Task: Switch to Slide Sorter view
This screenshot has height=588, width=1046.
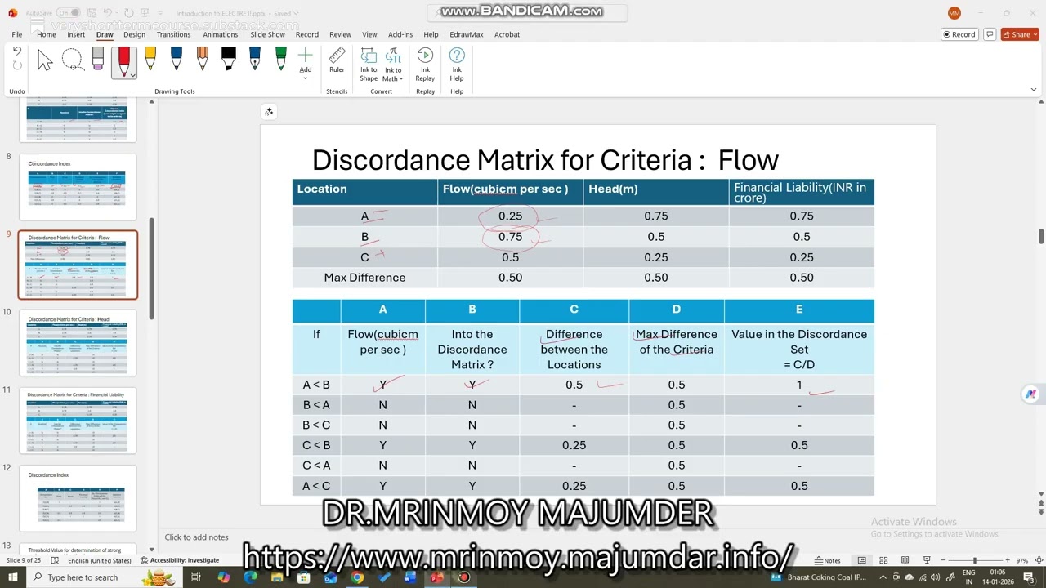Action: pyautogui.click(x=883, y=560)
